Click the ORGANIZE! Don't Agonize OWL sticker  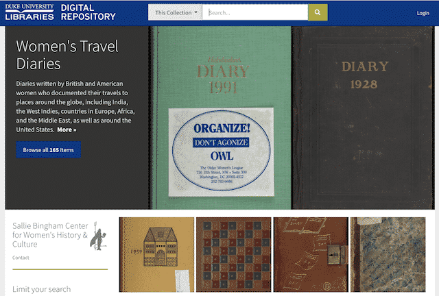[221, 152]
